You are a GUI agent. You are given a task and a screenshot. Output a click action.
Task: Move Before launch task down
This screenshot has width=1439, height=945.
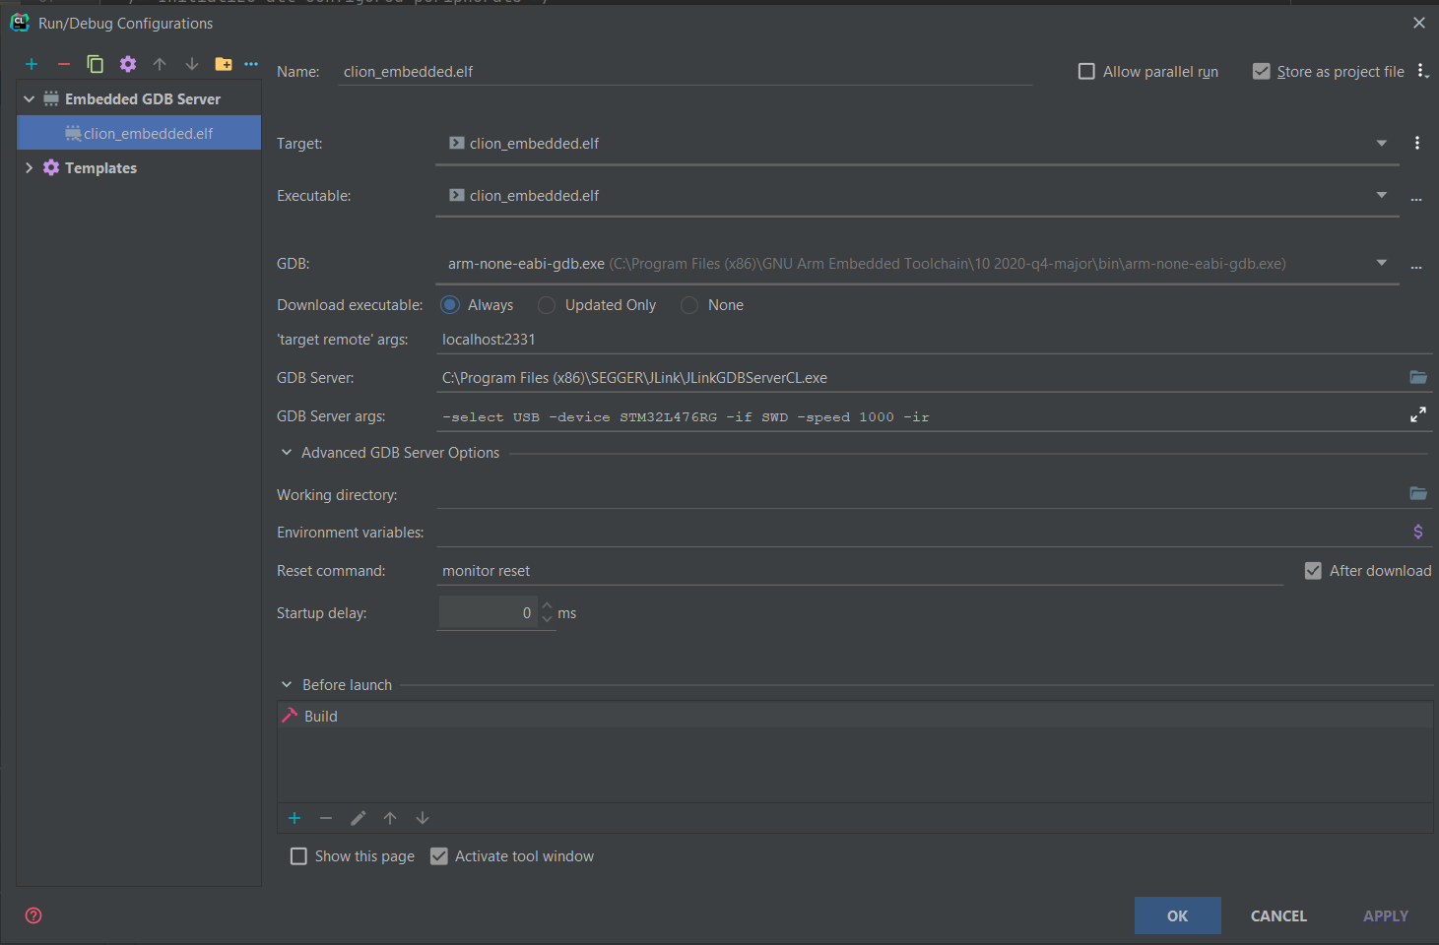[x=423, y=818]
